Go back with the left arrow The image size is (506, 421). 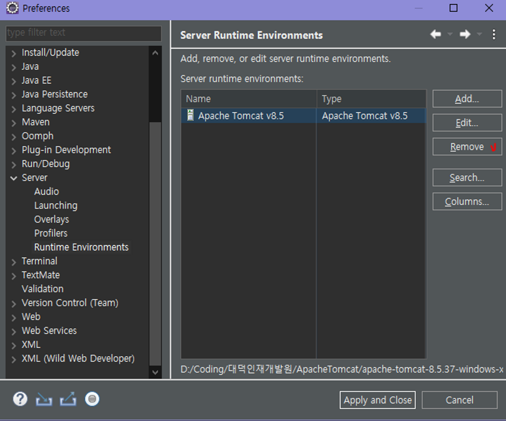tap(436, 34)
